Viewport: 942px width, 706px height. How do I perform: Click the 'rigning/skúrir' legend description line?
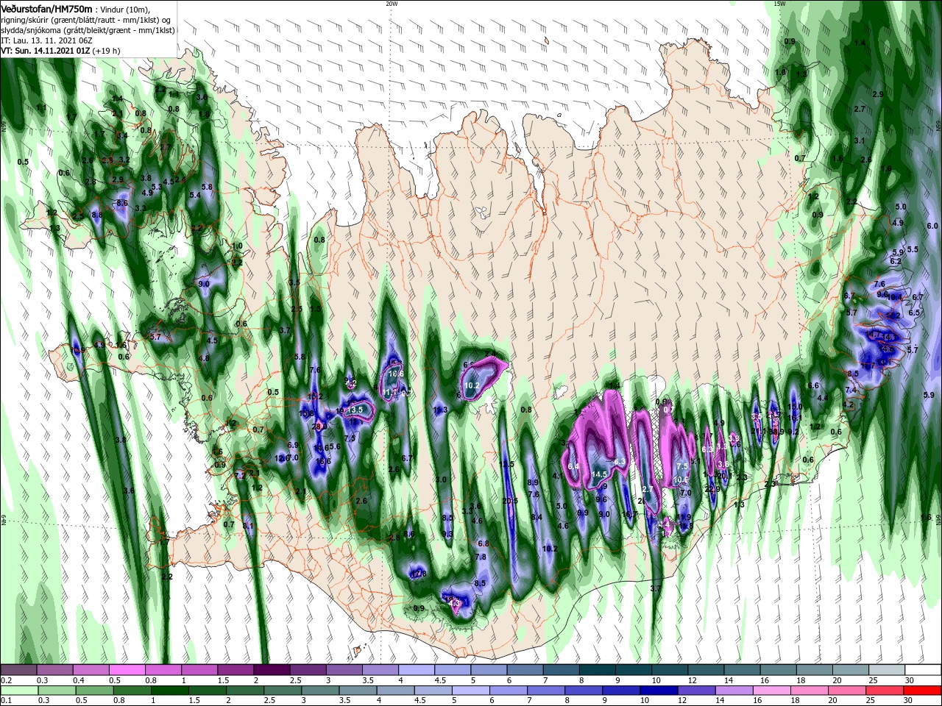pos(85,19)
